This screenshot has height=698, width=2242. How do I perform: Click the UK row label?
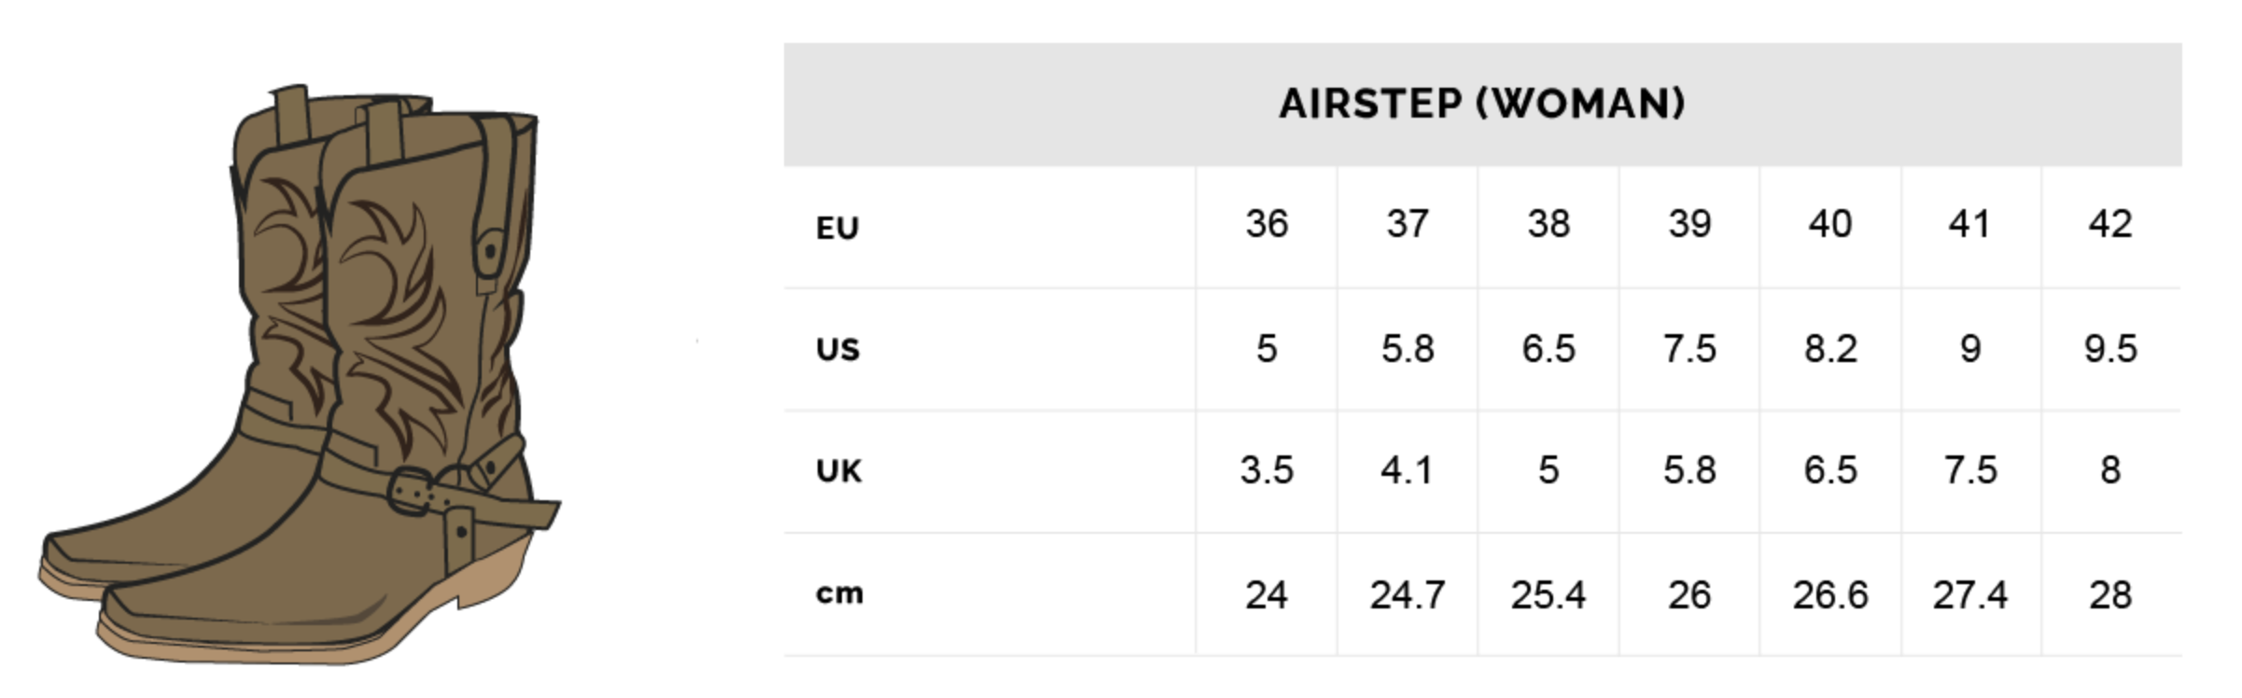(838, 471)
